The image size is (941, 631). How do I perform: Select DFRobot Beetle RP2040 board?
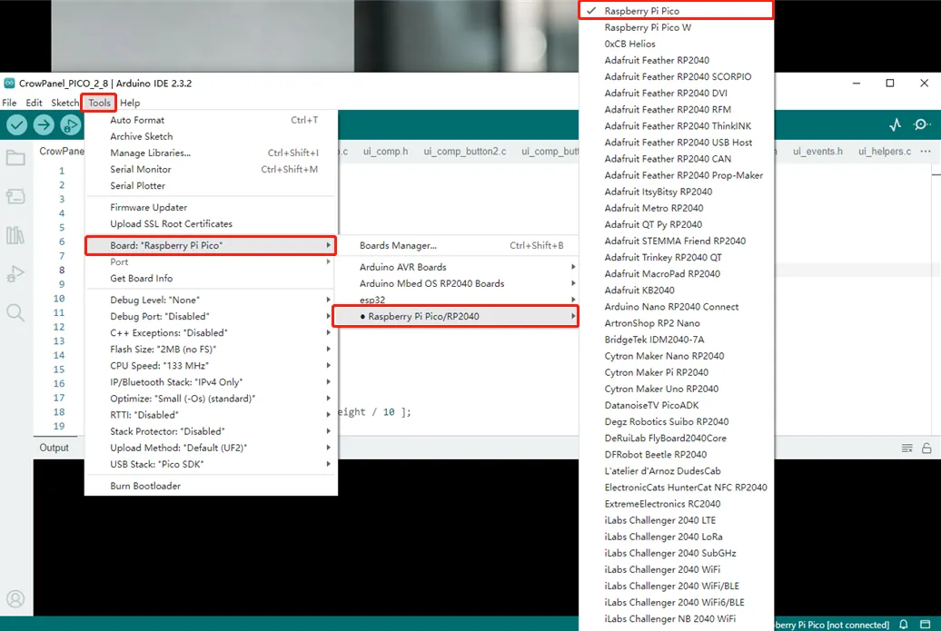click(676, 454)
